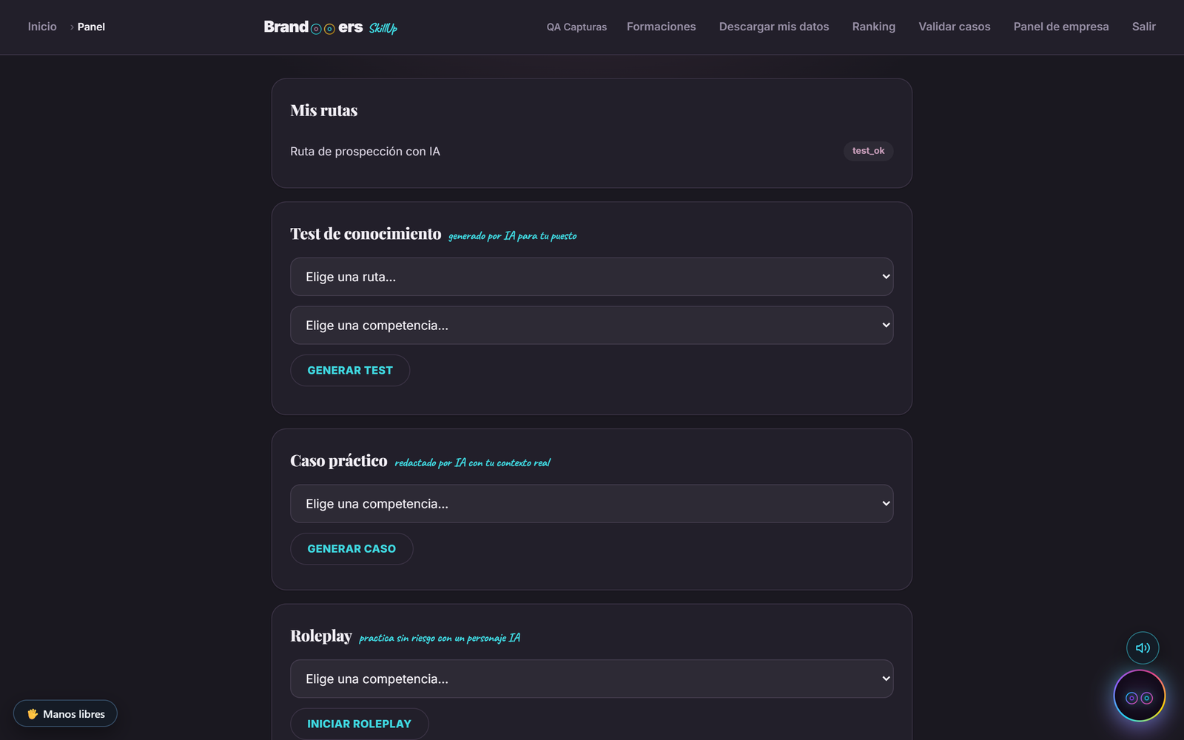
Task: Click the Generar Caso button
Action: pyautogui.click(x=351, y=548)
